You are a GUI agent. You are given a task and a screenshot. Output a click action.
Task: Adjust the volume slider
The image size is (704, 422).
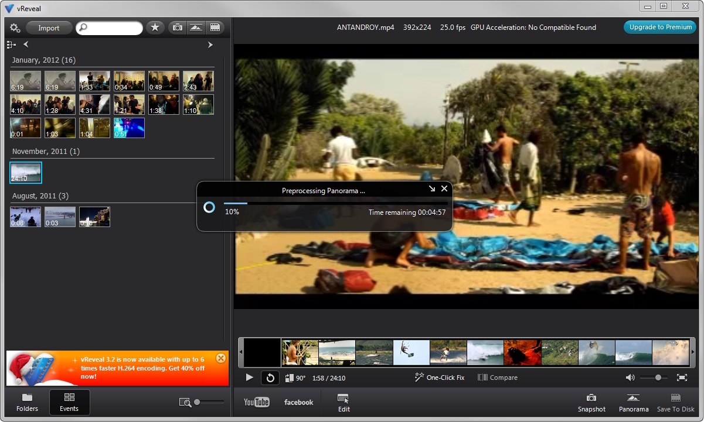[654, 378]
